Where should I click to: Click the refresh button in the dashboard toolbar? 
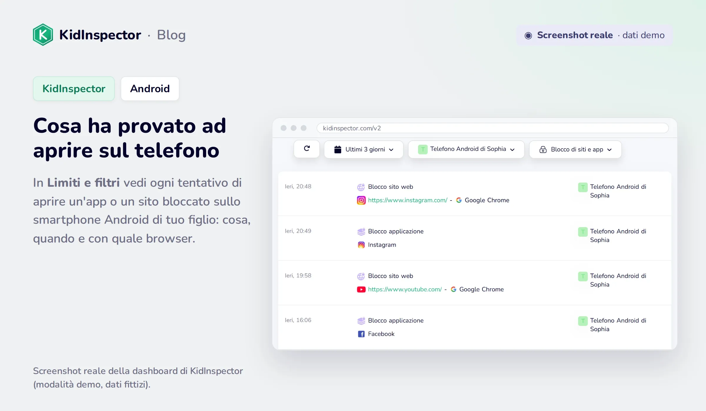click(307, 149)
